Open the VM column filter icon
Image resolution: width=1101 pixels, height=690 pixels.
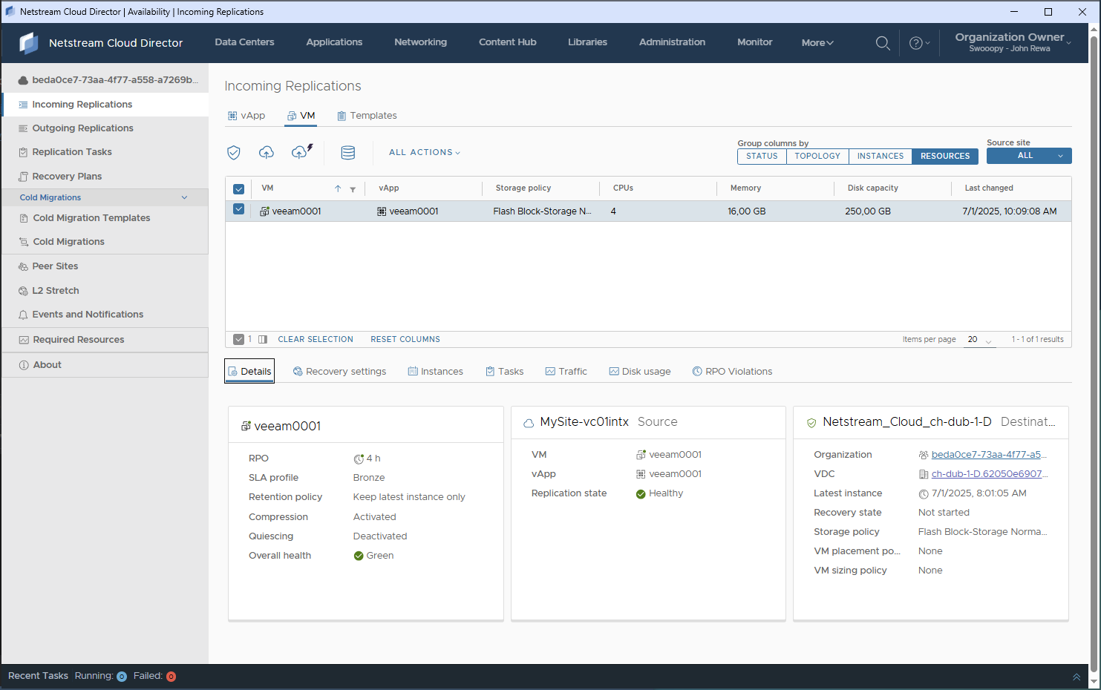tap(353, 189)
